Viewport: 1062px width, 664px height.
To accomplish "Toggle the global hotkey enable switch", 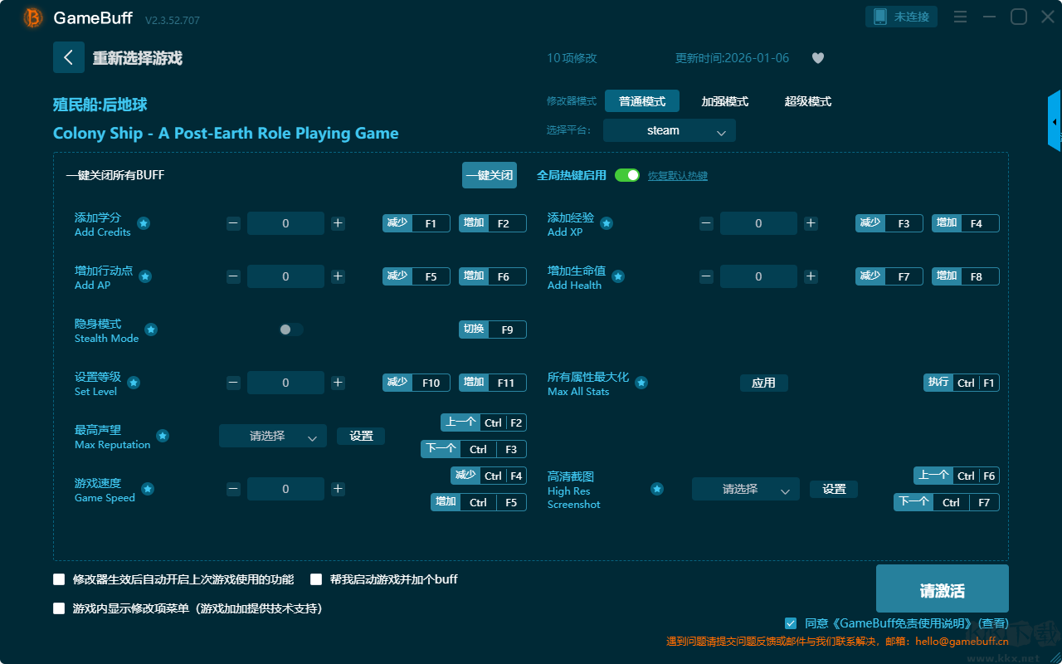I will (x=627, y=175).
